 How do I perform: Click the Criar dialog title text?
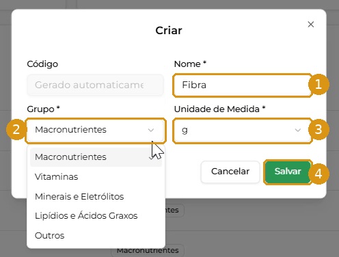tap(169, 30)
